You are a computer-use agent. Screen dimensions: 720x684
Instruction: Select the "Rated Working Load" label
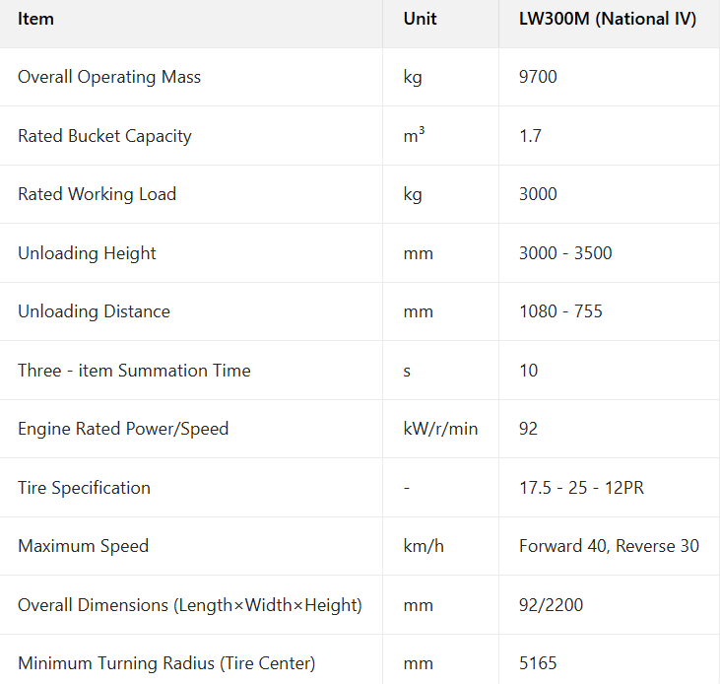(x=97, y=194)
